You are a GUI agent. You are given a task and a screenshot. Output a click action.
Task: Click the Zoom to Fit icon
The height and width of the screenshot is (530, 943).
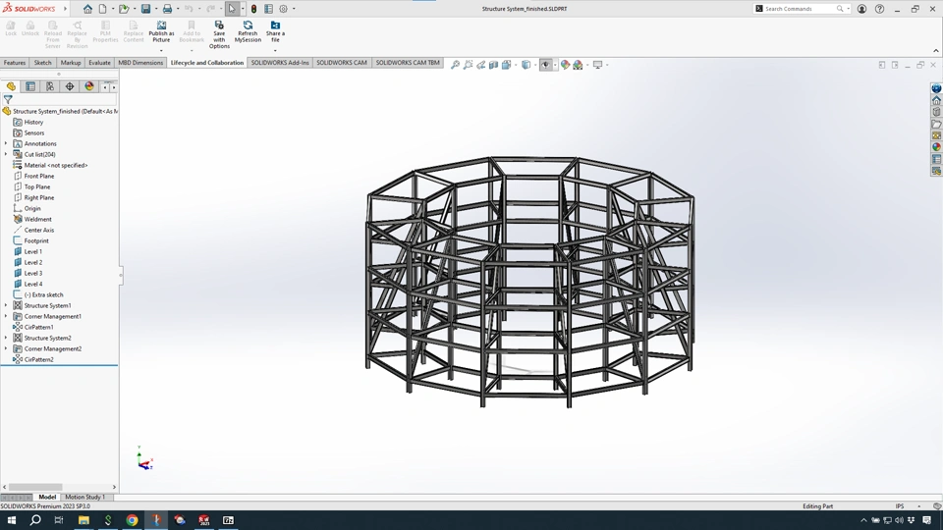click(x=455, y=65)
